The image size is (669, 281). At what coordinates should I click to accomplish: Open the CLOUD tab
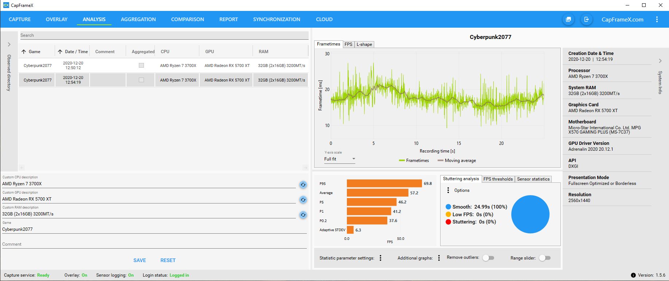(324, 19)
